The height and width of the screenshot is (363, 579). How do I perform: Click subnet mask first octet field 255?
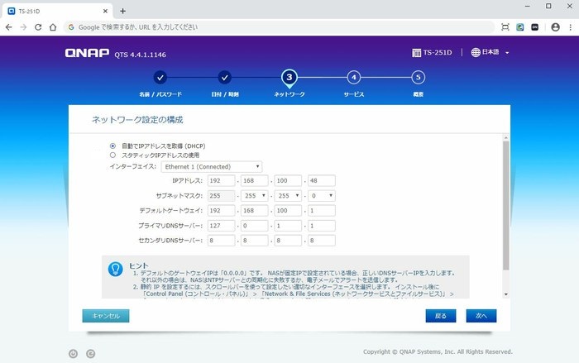pos(221,196)
